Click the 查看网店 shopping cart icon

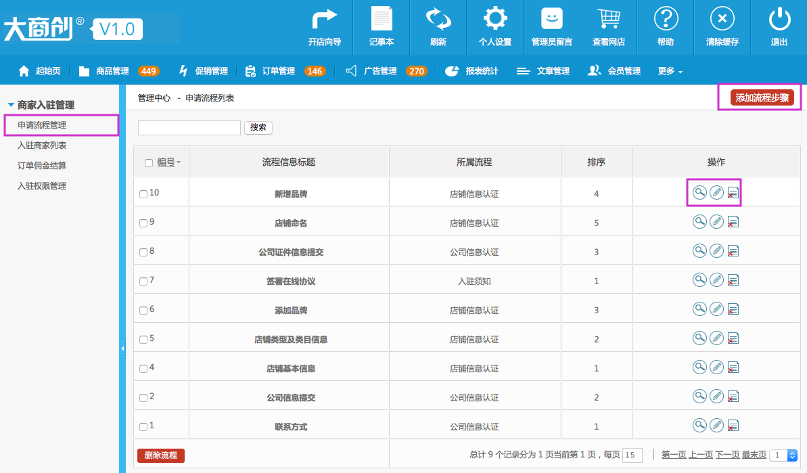tap(608, 20)
